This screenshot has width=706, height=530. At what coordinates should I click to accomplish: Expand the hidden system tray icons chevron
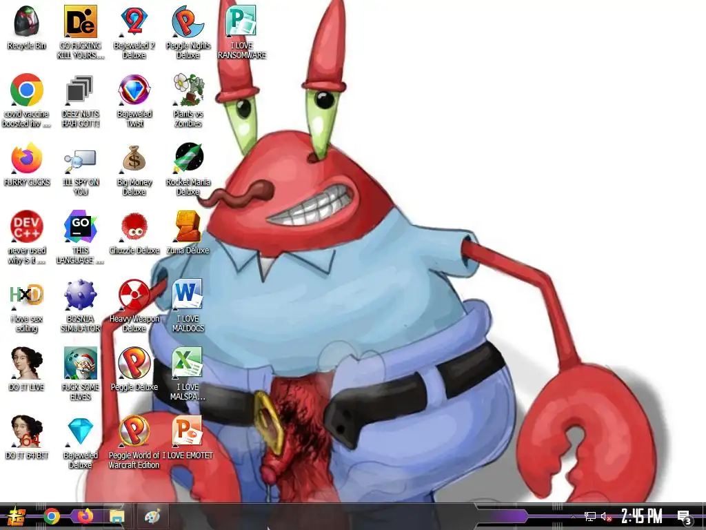click(573, 516)
